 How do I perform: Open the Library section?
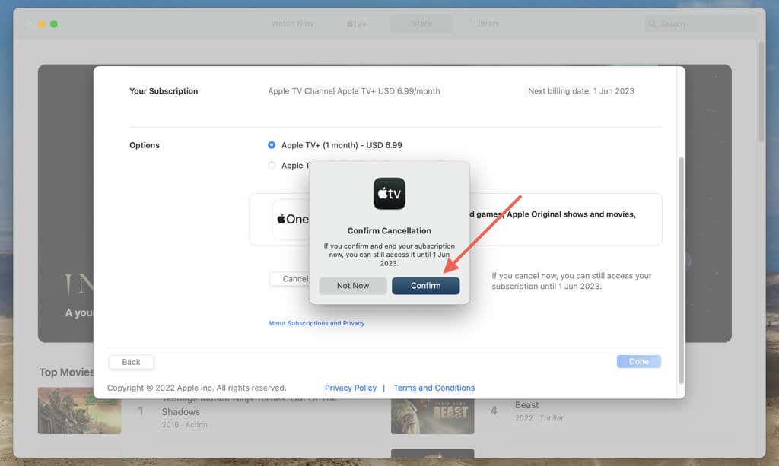point(485,24)
